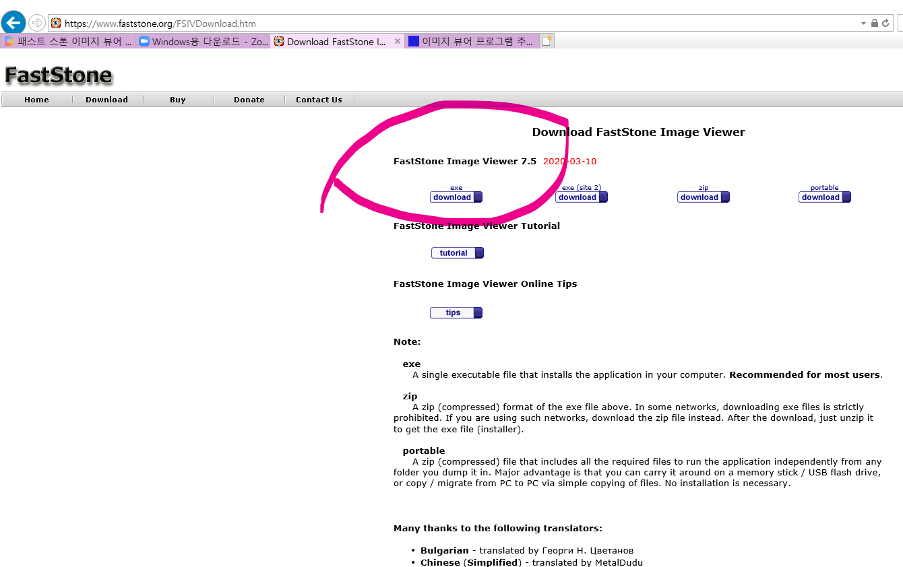Click the FastStone Image Viewer Online Tips heading
Screen dimensions: 903x567
pos(485,284)
